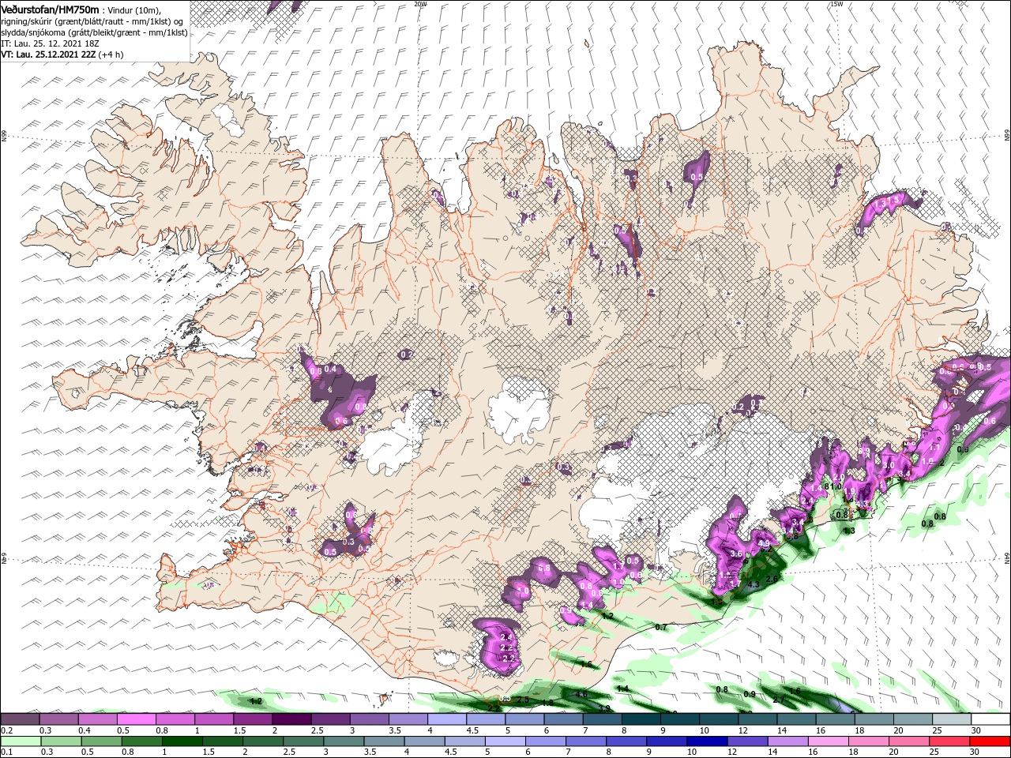The width and height of the screenshot is (1011, 758).
Task: Select the dark purple 2 swatch, upper scale
Action: click(x=291, y=719)
